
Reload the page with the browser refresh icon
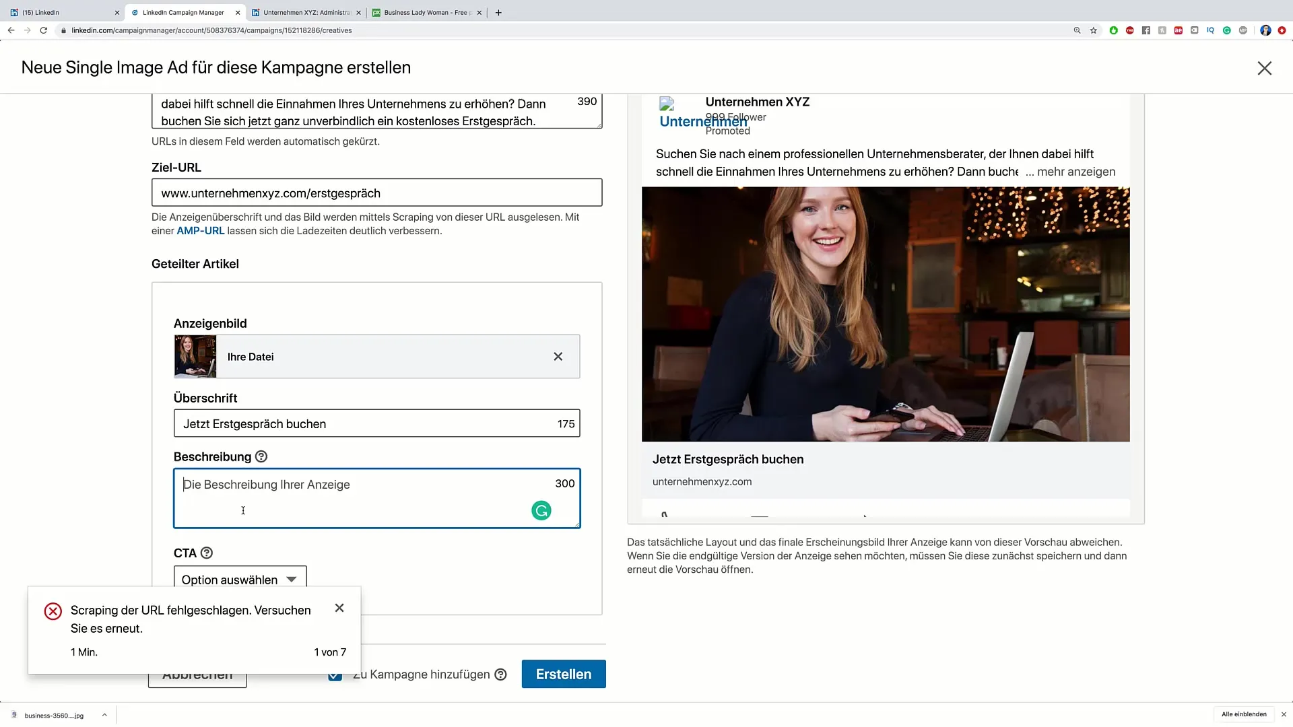[44, 30]
